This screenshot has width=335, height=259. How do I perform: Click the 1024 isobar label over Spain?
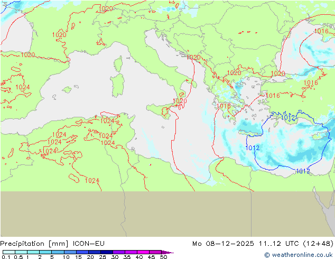tap(23, 87)
